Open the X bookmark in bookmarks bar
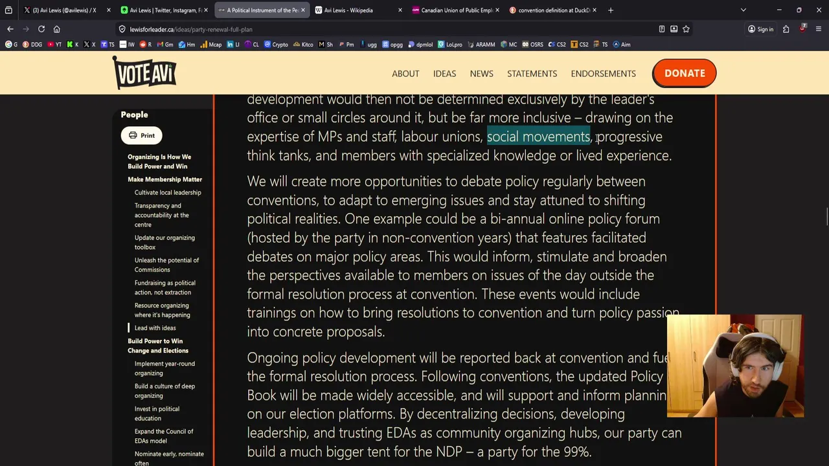Viewport: 829px width, 466px height. pos(89,45)
